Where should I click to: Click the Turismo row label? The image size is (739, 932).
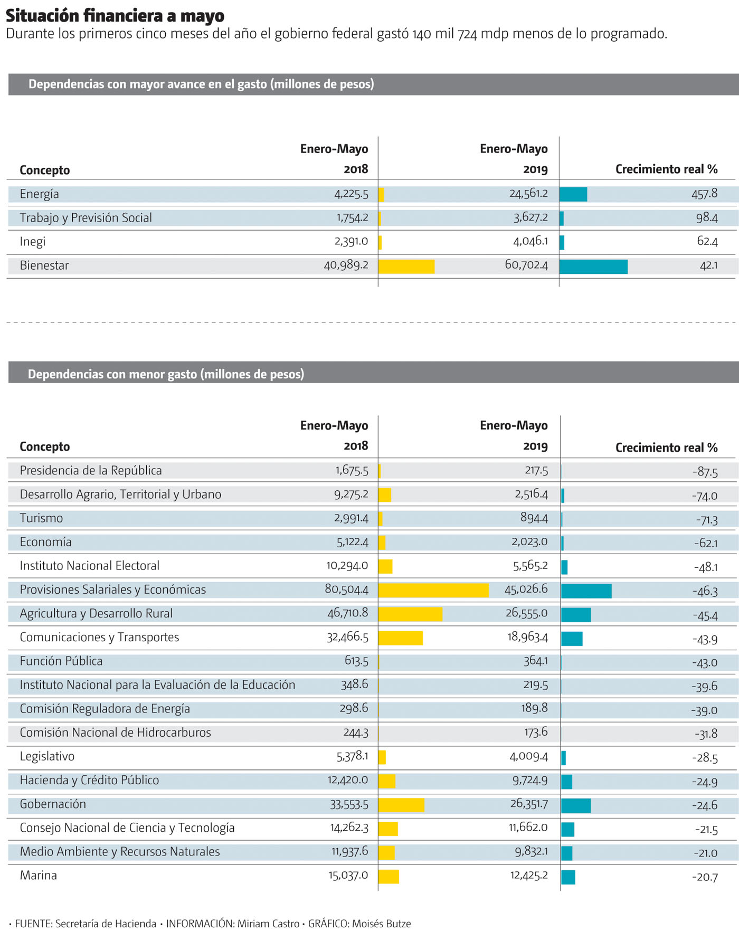click(x=41, y=518)
